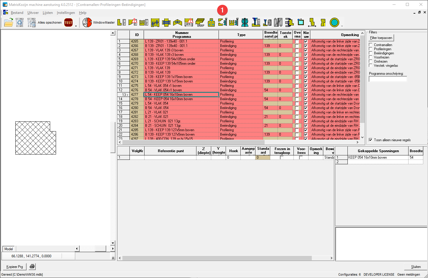Click the yellow profile on blue square icon
This screenshot has width=428, height=278.
pyautogui.click(x=155, y=22)
